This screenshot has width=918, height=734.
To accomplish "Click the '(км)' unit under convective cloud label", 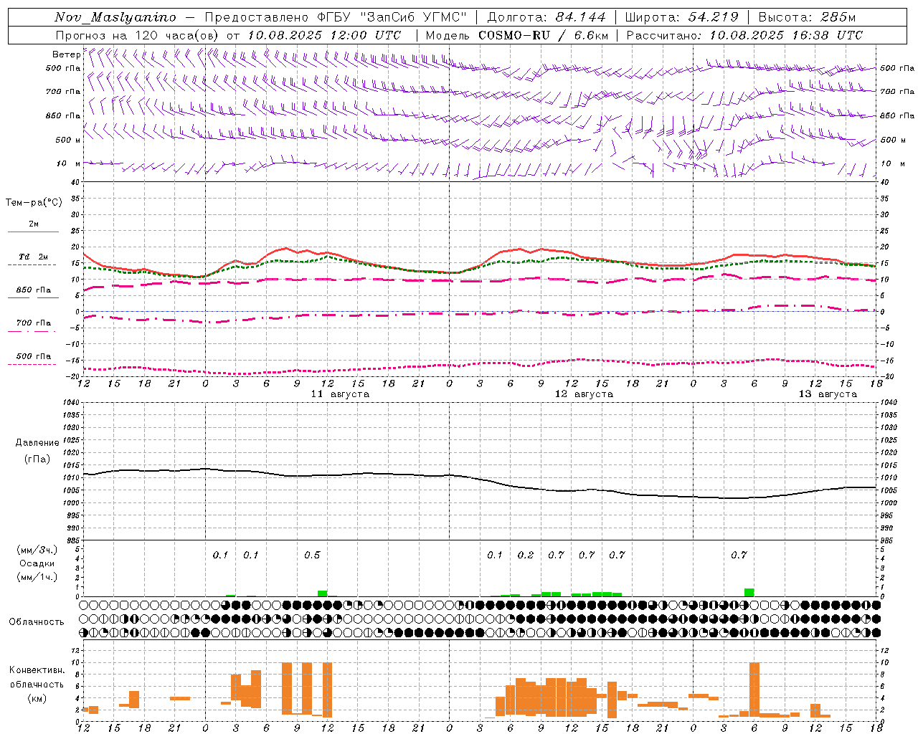I will pyautogui.click(x=37, y=698).
